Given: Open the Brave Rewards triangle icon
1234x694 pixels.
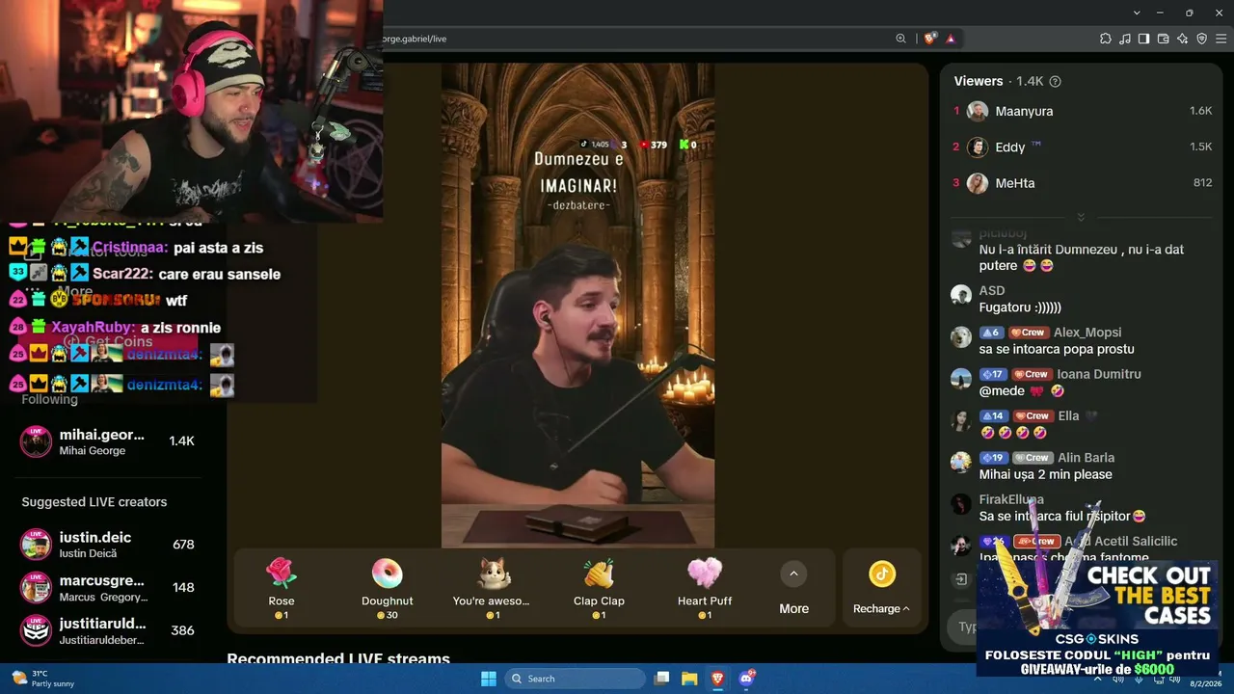Looking at the screenshot, I should [x=951, y=39].
